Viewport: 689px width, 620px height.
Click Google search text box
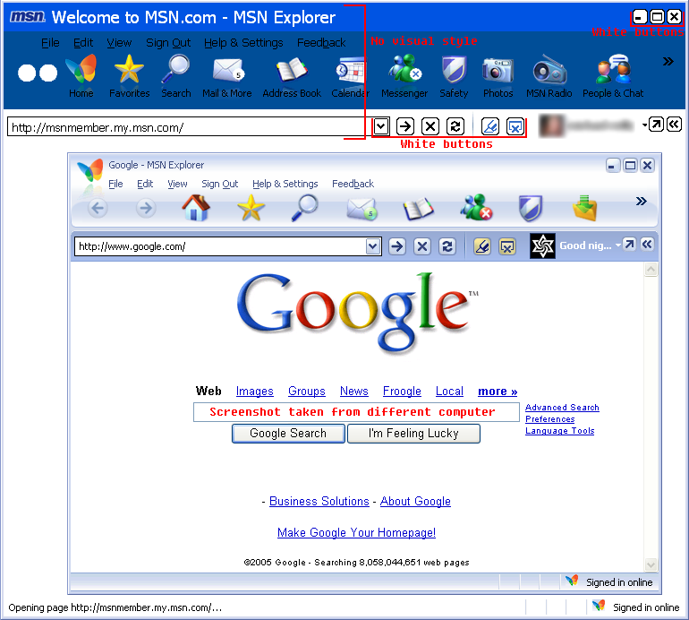(356, 412)
